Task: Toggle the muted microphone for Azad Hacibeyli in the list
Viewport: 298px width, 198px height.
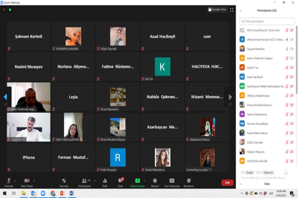Action: tap(287, 77)
